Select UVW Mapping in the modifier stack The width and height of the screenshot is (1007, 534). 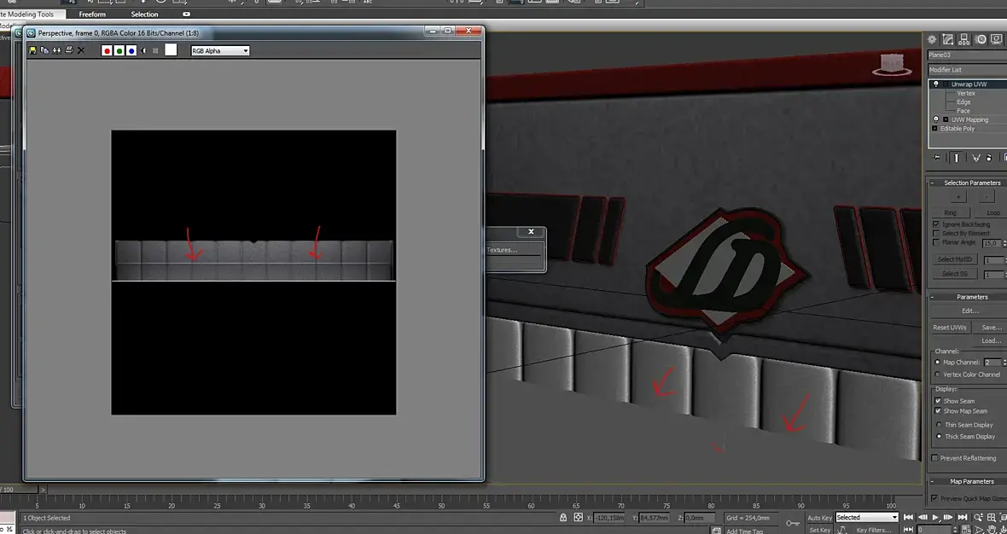969,120
